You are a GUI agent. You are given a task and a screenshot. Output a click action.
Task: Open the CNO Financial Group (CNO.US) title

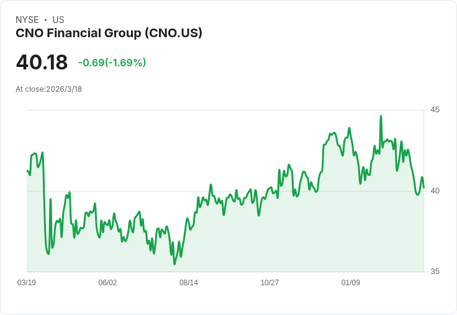click(x=109, y=33)
